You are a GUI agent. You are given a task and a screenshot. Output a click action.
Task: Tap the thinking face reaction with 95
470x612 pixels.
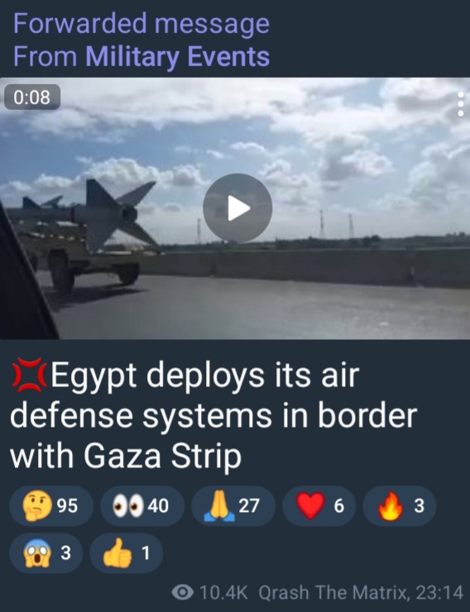point(51,506)
